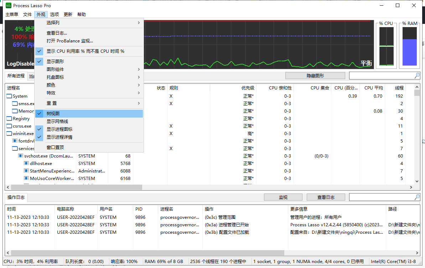This screenshot has height=268, width=425.
Task: Open the 选项 menu
Action: [54, 14]
